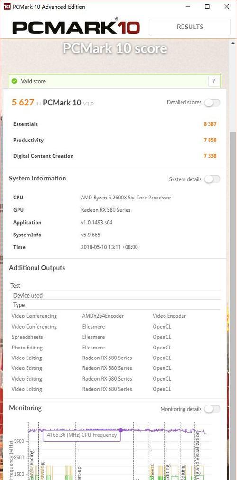Enable the Detailed scores toggle
This screenshot has width=237, height=480.
point(212,103)
